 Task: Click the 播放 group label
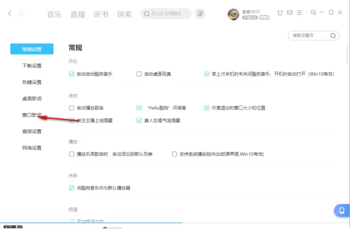pyautogui.click(x=73, y=142)
